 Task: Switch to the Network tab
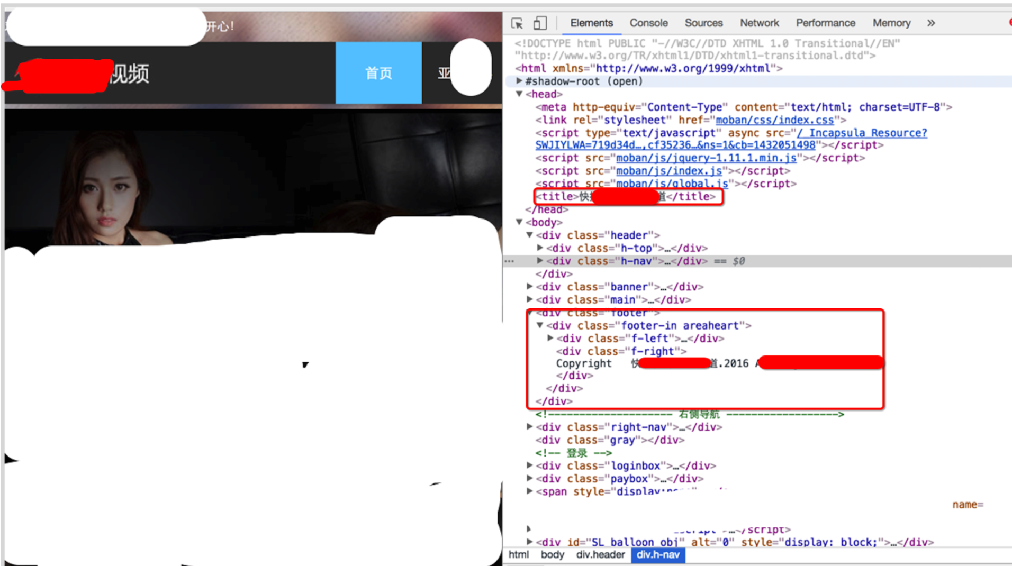pyautogui.click(x=759, y=23)
